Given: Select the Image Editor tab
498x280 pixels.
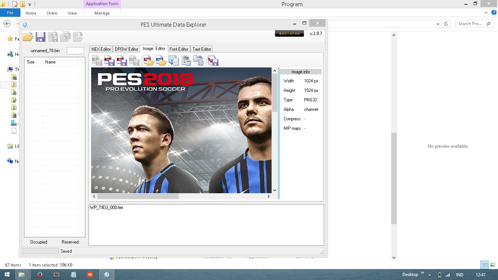Looking at the screenshot, I should click(154, 48).
